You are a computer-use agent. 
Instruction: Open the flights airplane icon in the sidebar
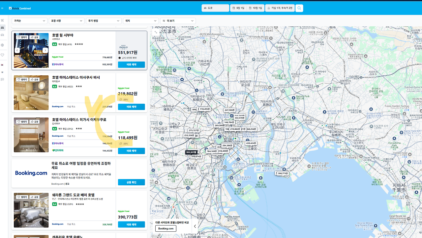tap(2, 20)
